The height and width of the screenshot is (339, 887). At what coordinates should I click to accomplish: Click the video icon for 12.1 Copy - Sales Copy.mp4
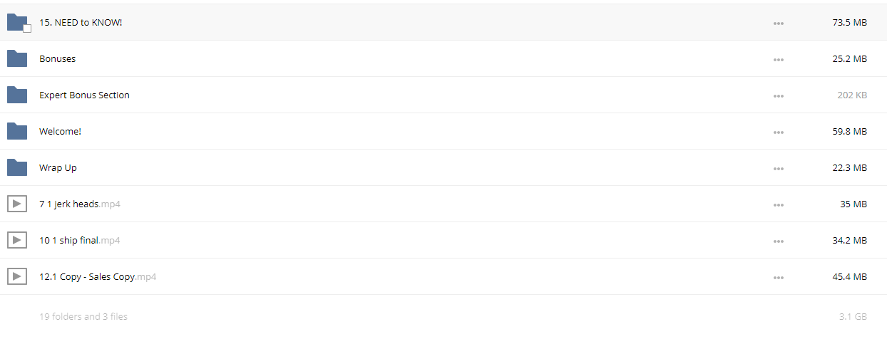point(16,276)
